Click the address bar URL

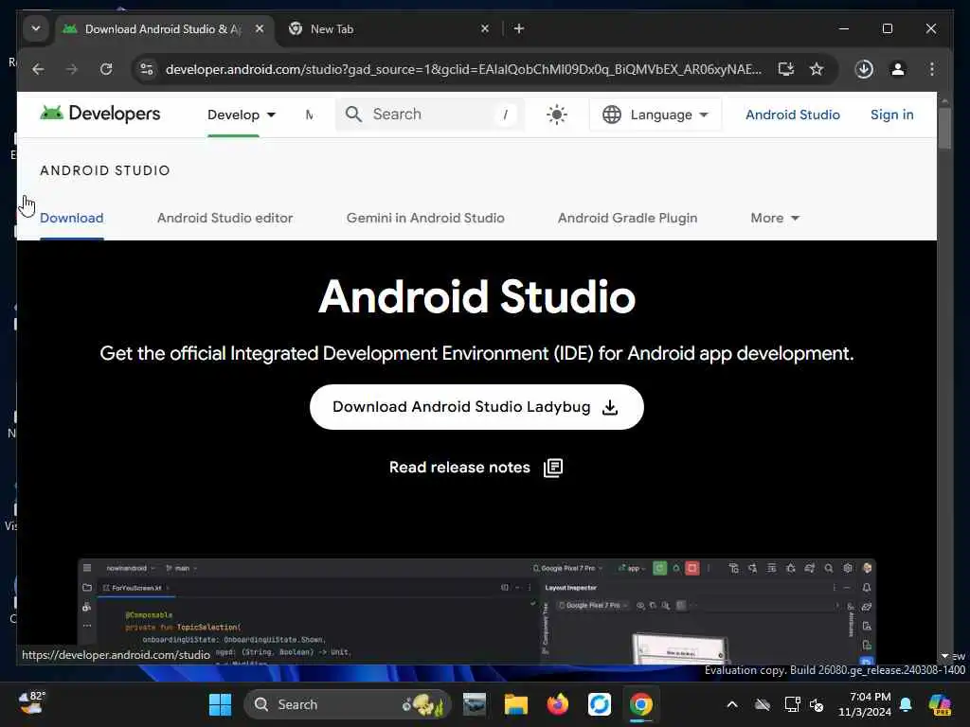463,69
